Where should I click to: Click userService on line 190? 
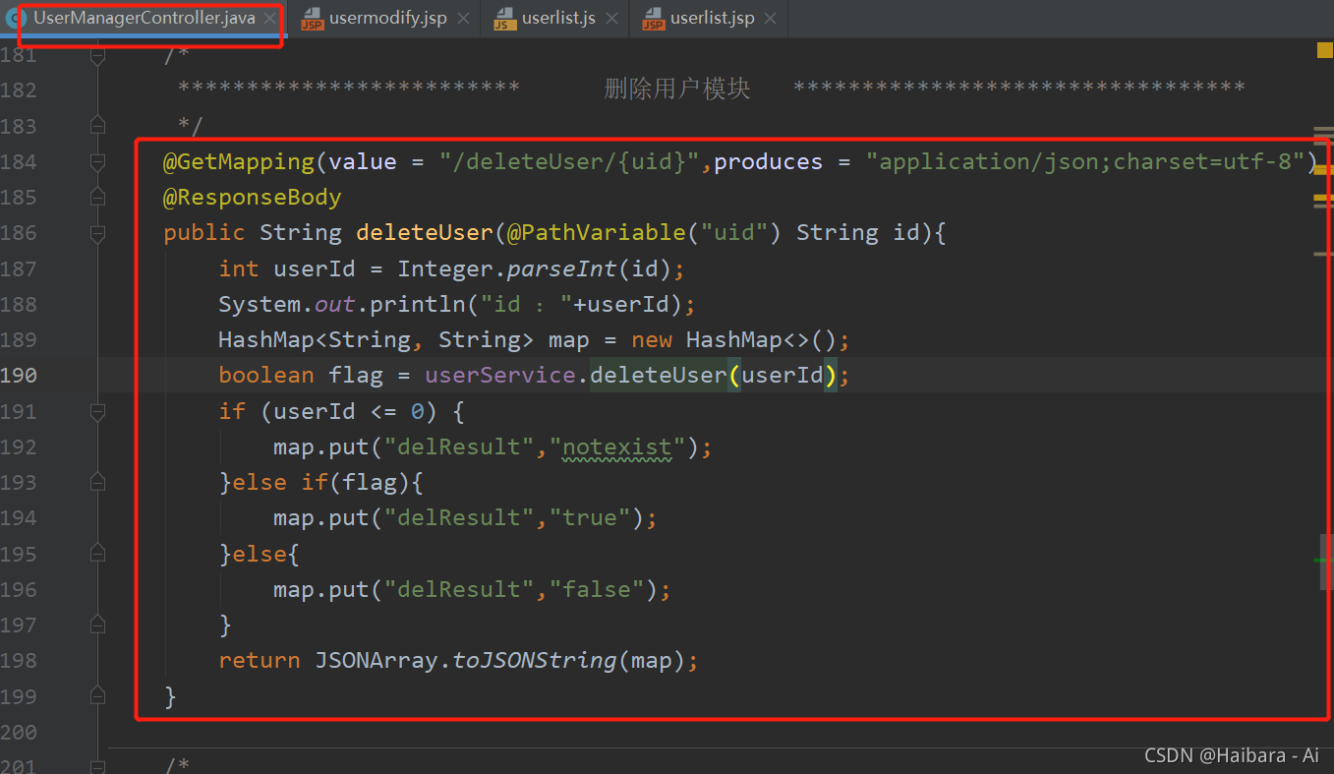pyautogui.click(x=499, y=375)
